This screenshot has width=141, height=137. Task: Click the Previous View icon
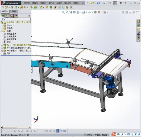[71, 12]
